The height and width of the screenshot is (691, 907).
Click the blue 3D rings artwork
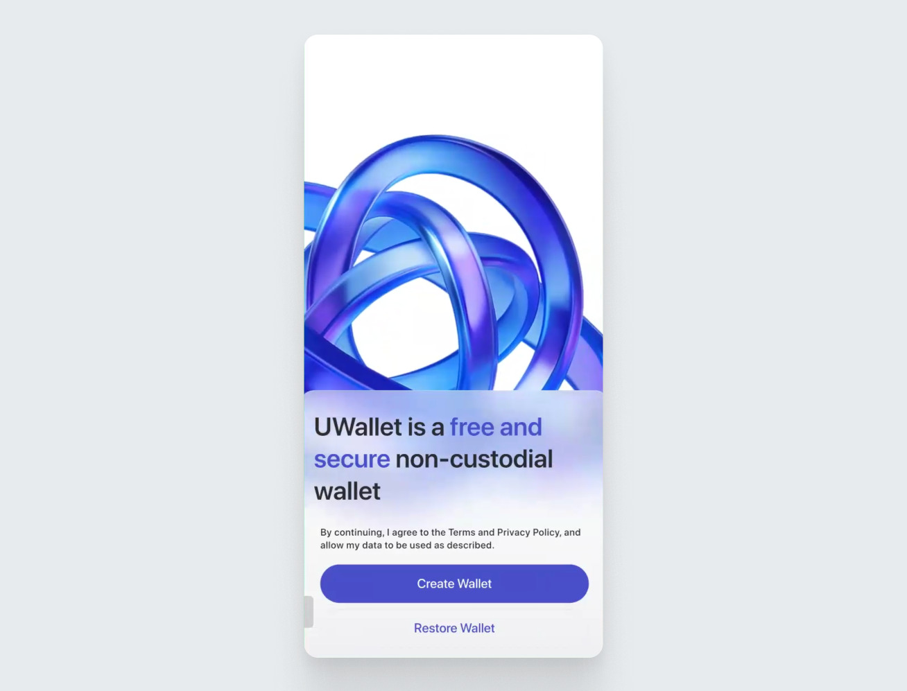click(453, 263)
